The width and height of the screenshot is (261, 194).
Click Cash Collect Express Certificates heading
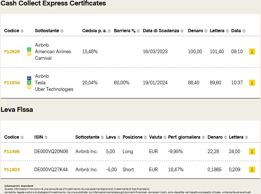tap(53, 3)
